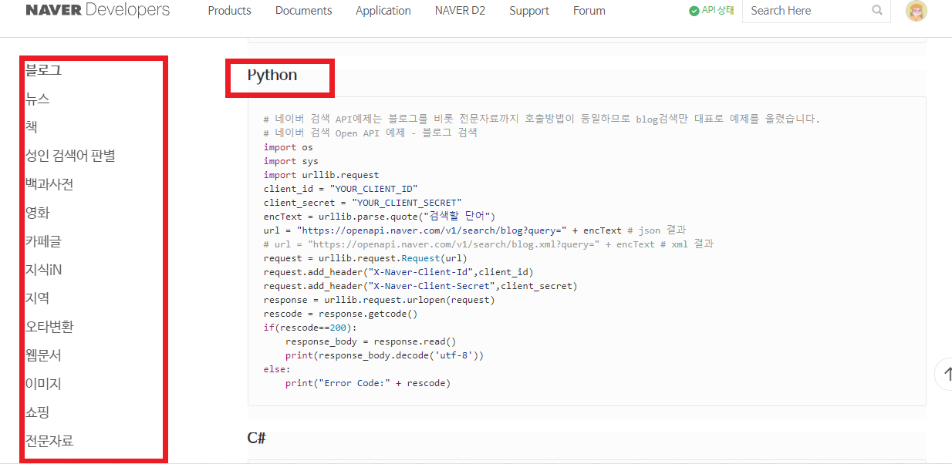The image size is (952, 464).
Task: Select 쇼핑 in the sidebar
Action: pos(37,412)
